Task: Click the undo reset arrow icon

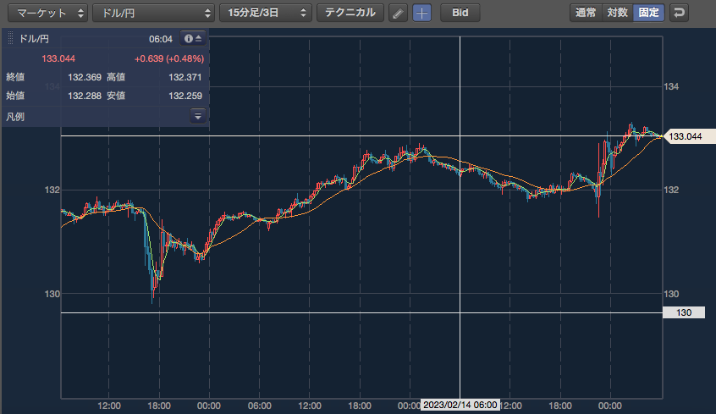Action: [x=679, y=13]
